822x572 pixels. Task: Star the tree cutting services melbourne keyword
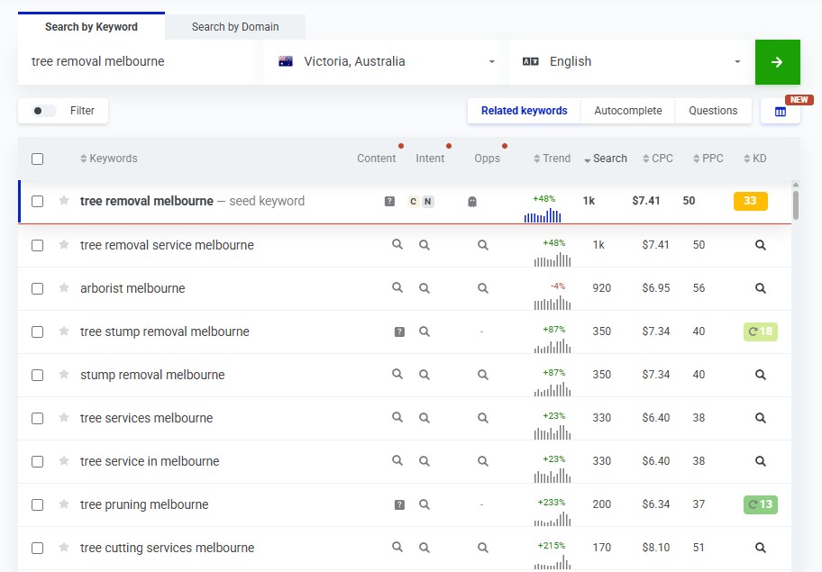tap(64, 548)
